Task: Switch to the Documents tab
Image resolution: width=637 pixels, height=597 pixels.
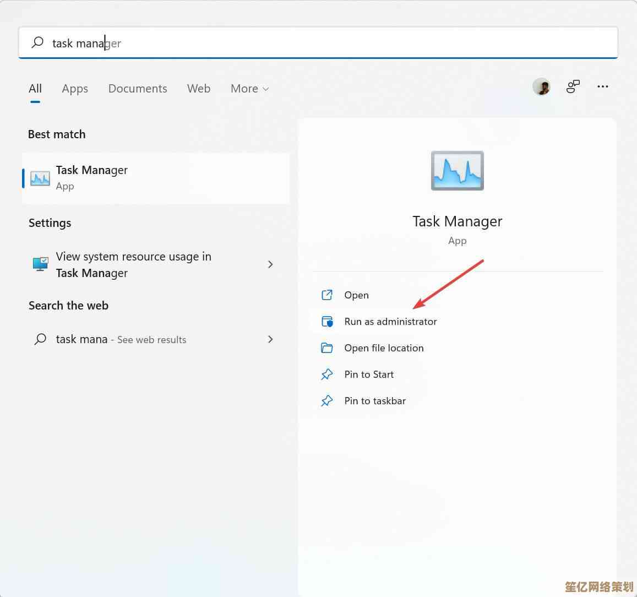Action: tap(138, 89)
